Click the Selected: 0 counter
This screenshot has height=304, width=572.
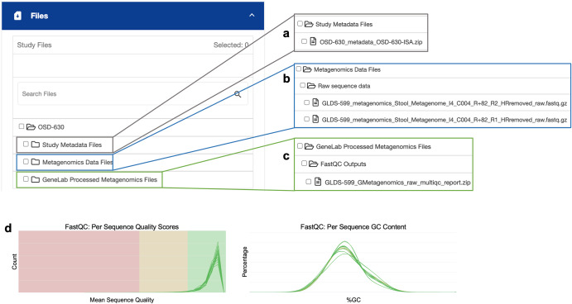pos(231,45)
